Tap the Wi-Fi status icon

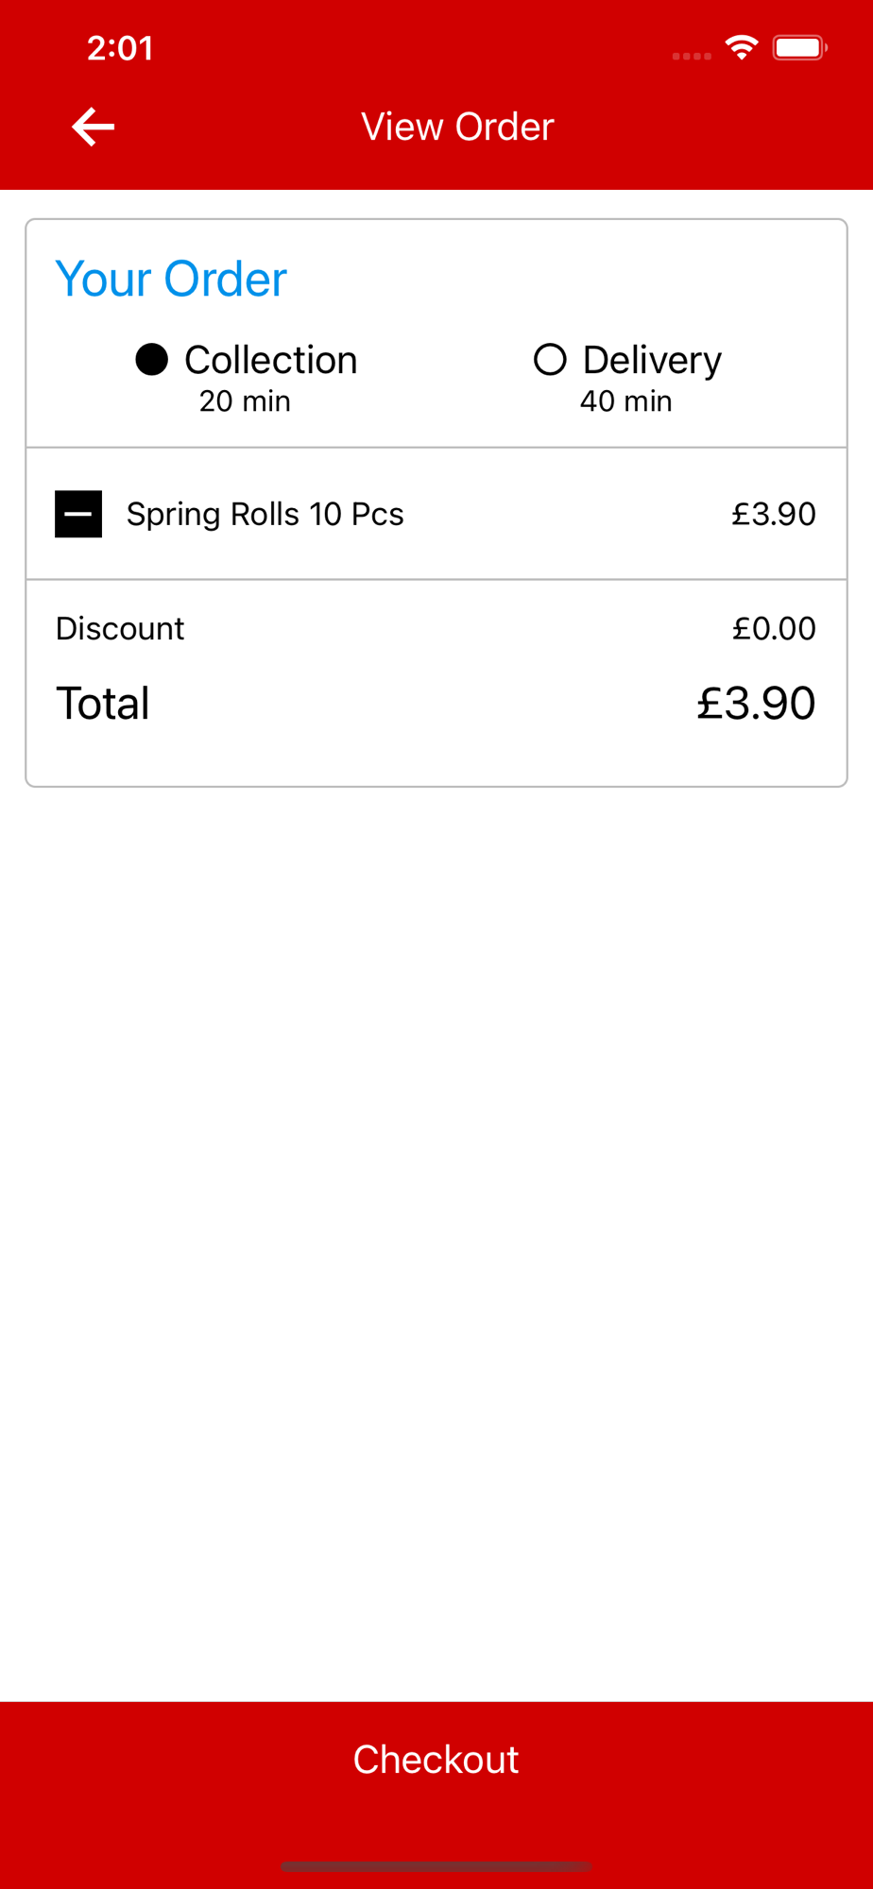(x=742, y=47)
